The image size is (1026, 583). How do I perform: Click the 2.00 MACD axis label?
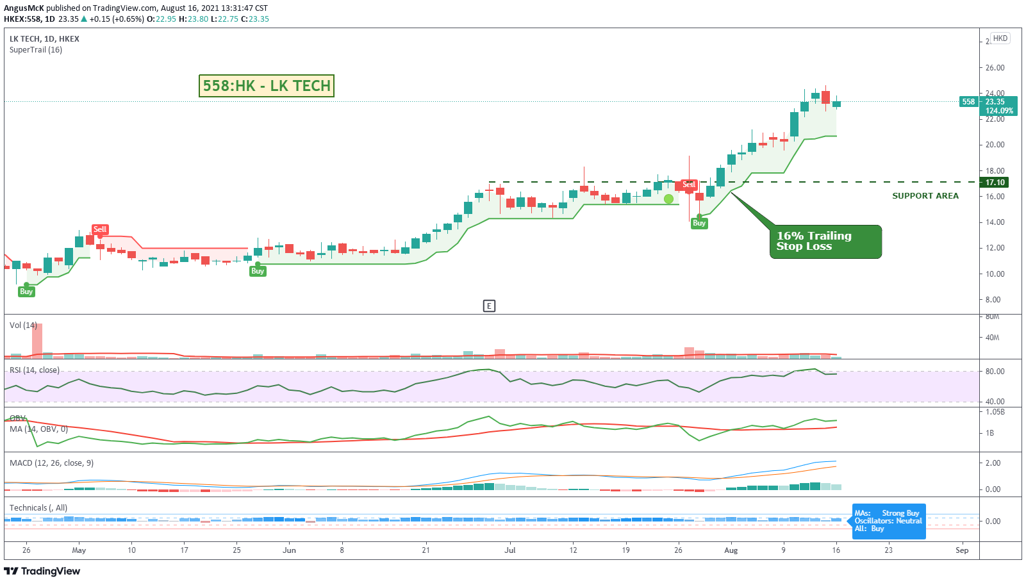click(993, 463)
